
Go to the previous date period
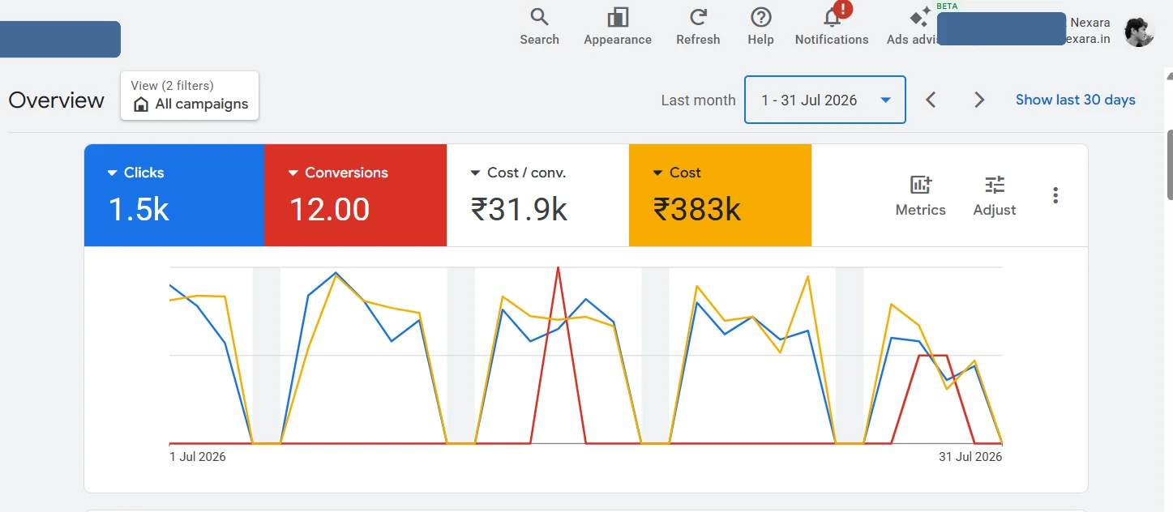(x=931, y=100)
